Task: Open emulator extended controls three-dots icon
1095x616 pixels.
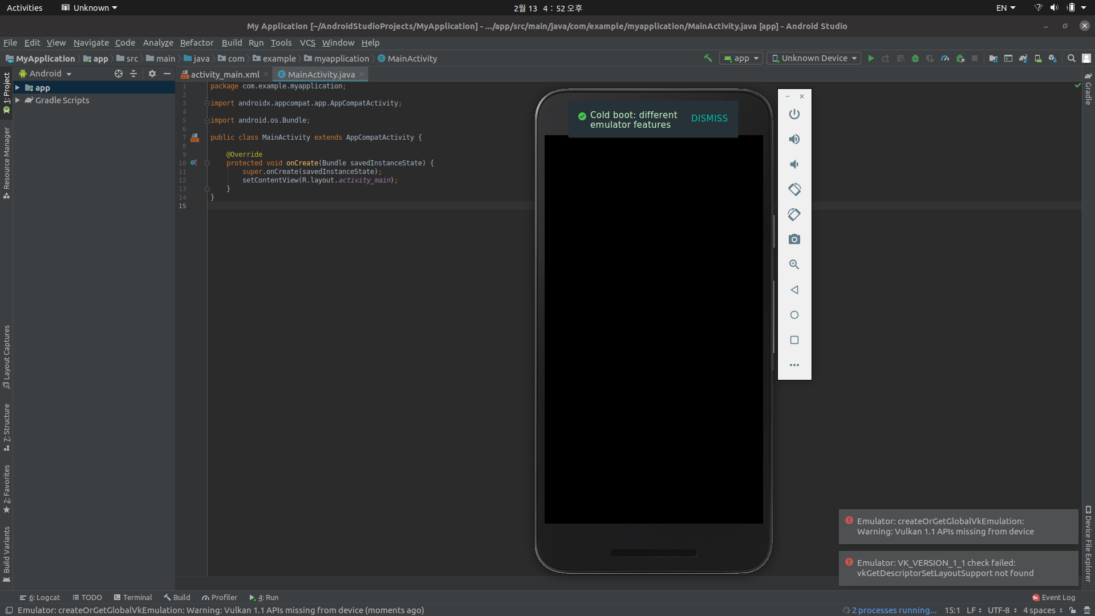Action: coord(794,365)
